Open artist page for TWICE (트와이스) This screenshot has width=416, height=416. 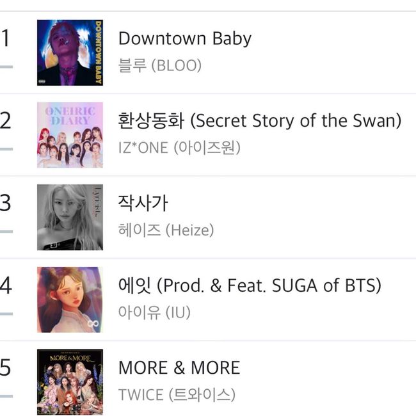[x=177, y=394]
